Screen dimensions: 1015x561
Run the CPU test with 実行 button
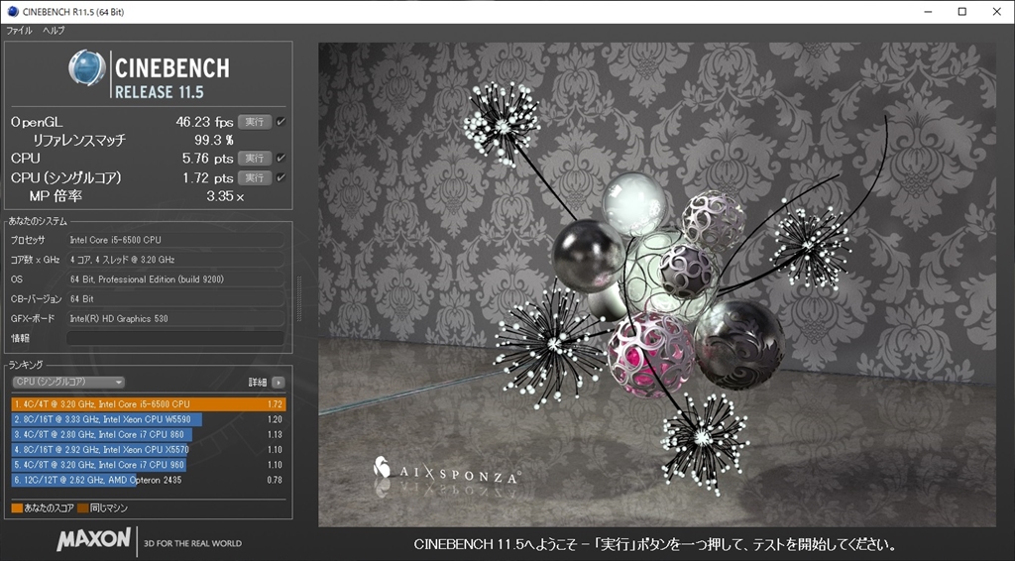pyautogui.click(x=255, y=158)
